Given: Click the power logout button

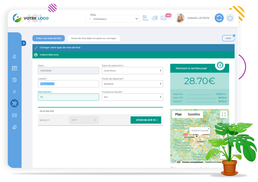Looking at the screenshot, I should pos(230,18).
